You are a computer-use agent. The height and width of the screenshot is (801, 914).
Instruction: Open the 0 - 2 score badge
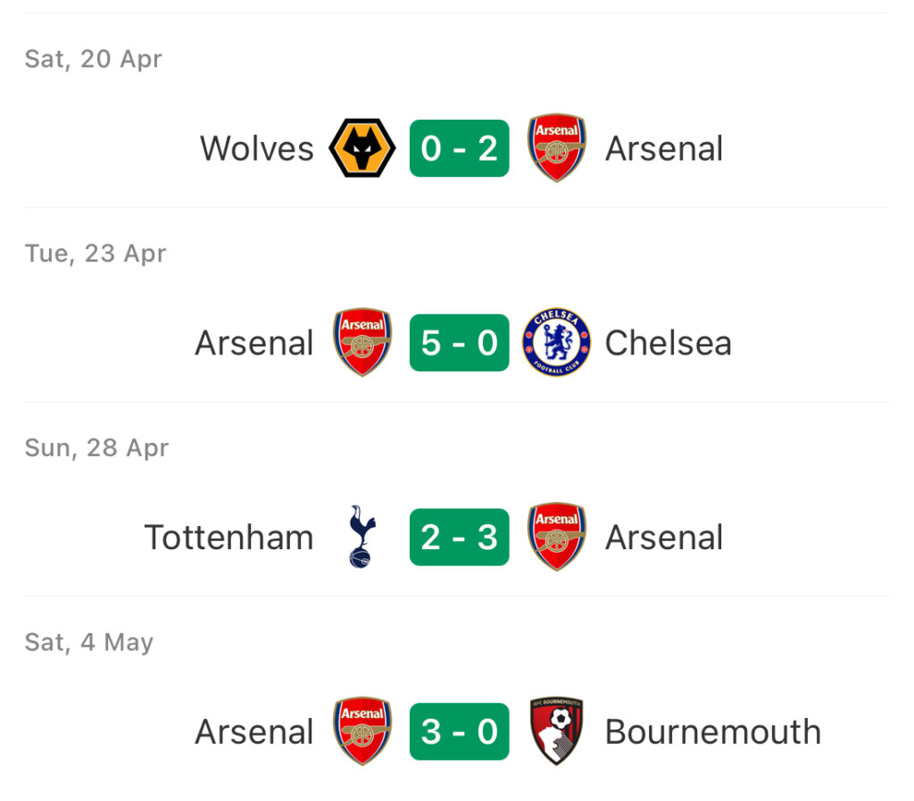(x=460, y=148)
